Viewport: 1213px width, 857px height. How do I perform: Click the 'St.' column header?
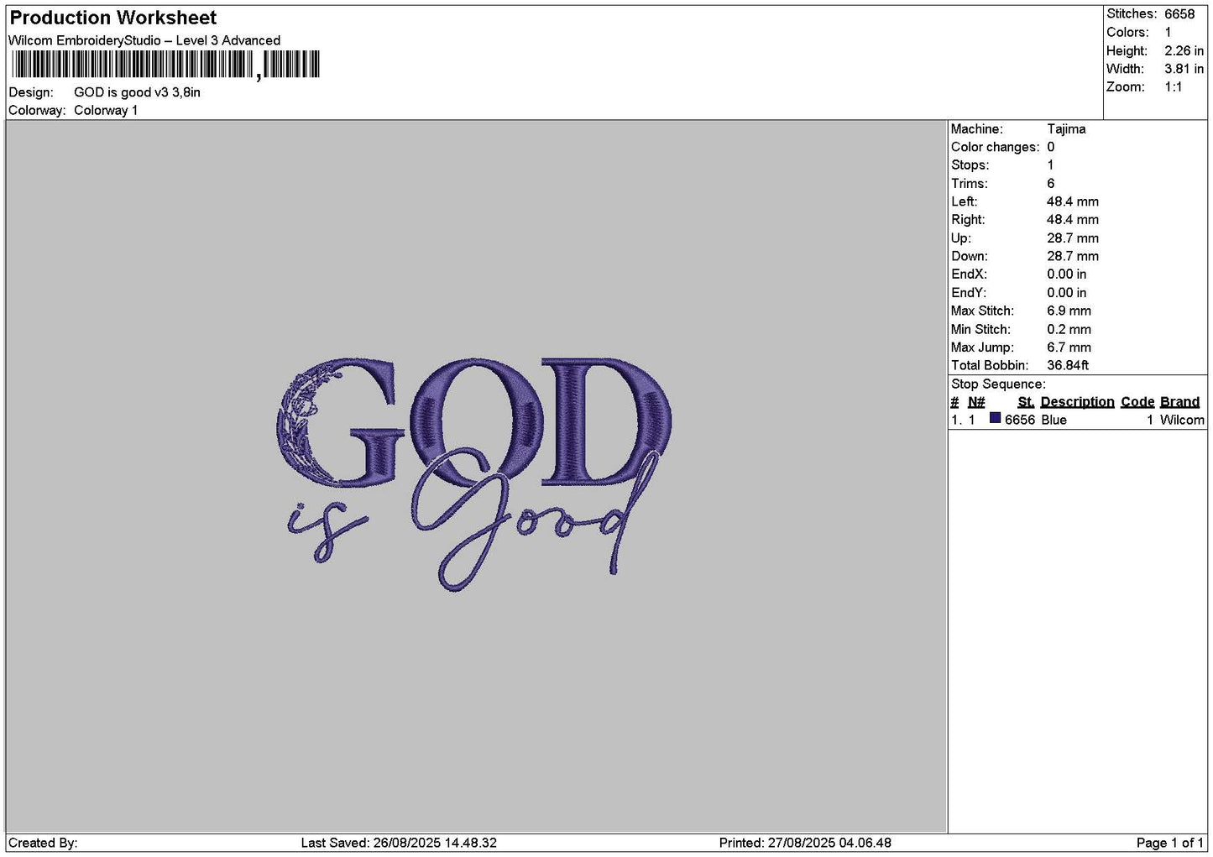click(x=1026, y=402)
